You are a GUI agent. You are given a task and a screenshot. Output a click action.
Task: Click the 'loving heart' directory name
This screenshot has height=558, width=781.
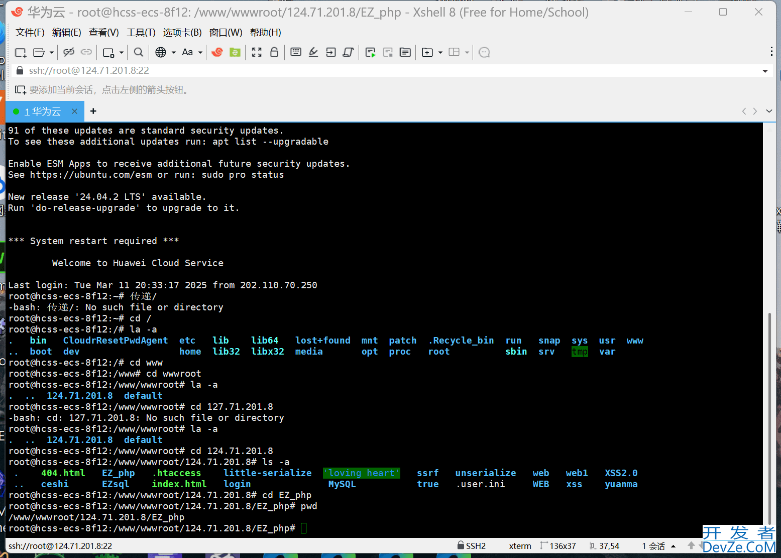coord(362,473)
